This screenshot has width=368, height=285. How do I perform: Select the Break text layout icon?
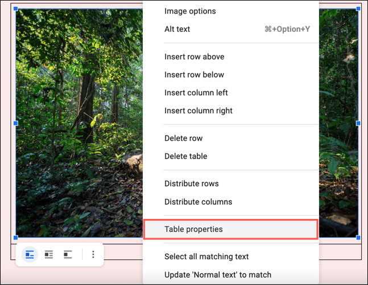[x=68, y=254]
